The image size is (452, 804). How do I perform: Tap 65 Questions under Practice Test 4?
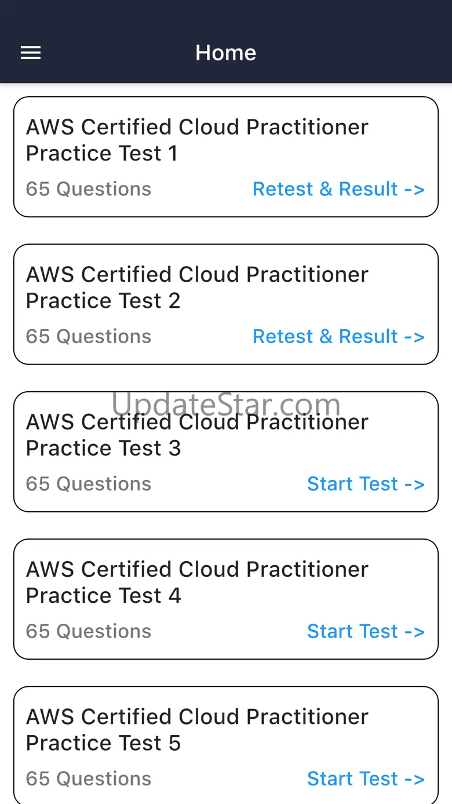(x=89, y=631)
